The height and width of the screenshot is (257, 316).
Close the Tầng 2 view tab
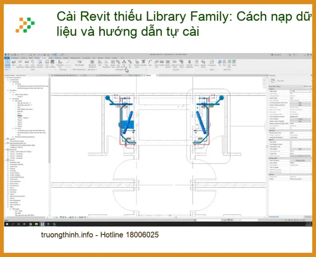(x=157, y=75)
